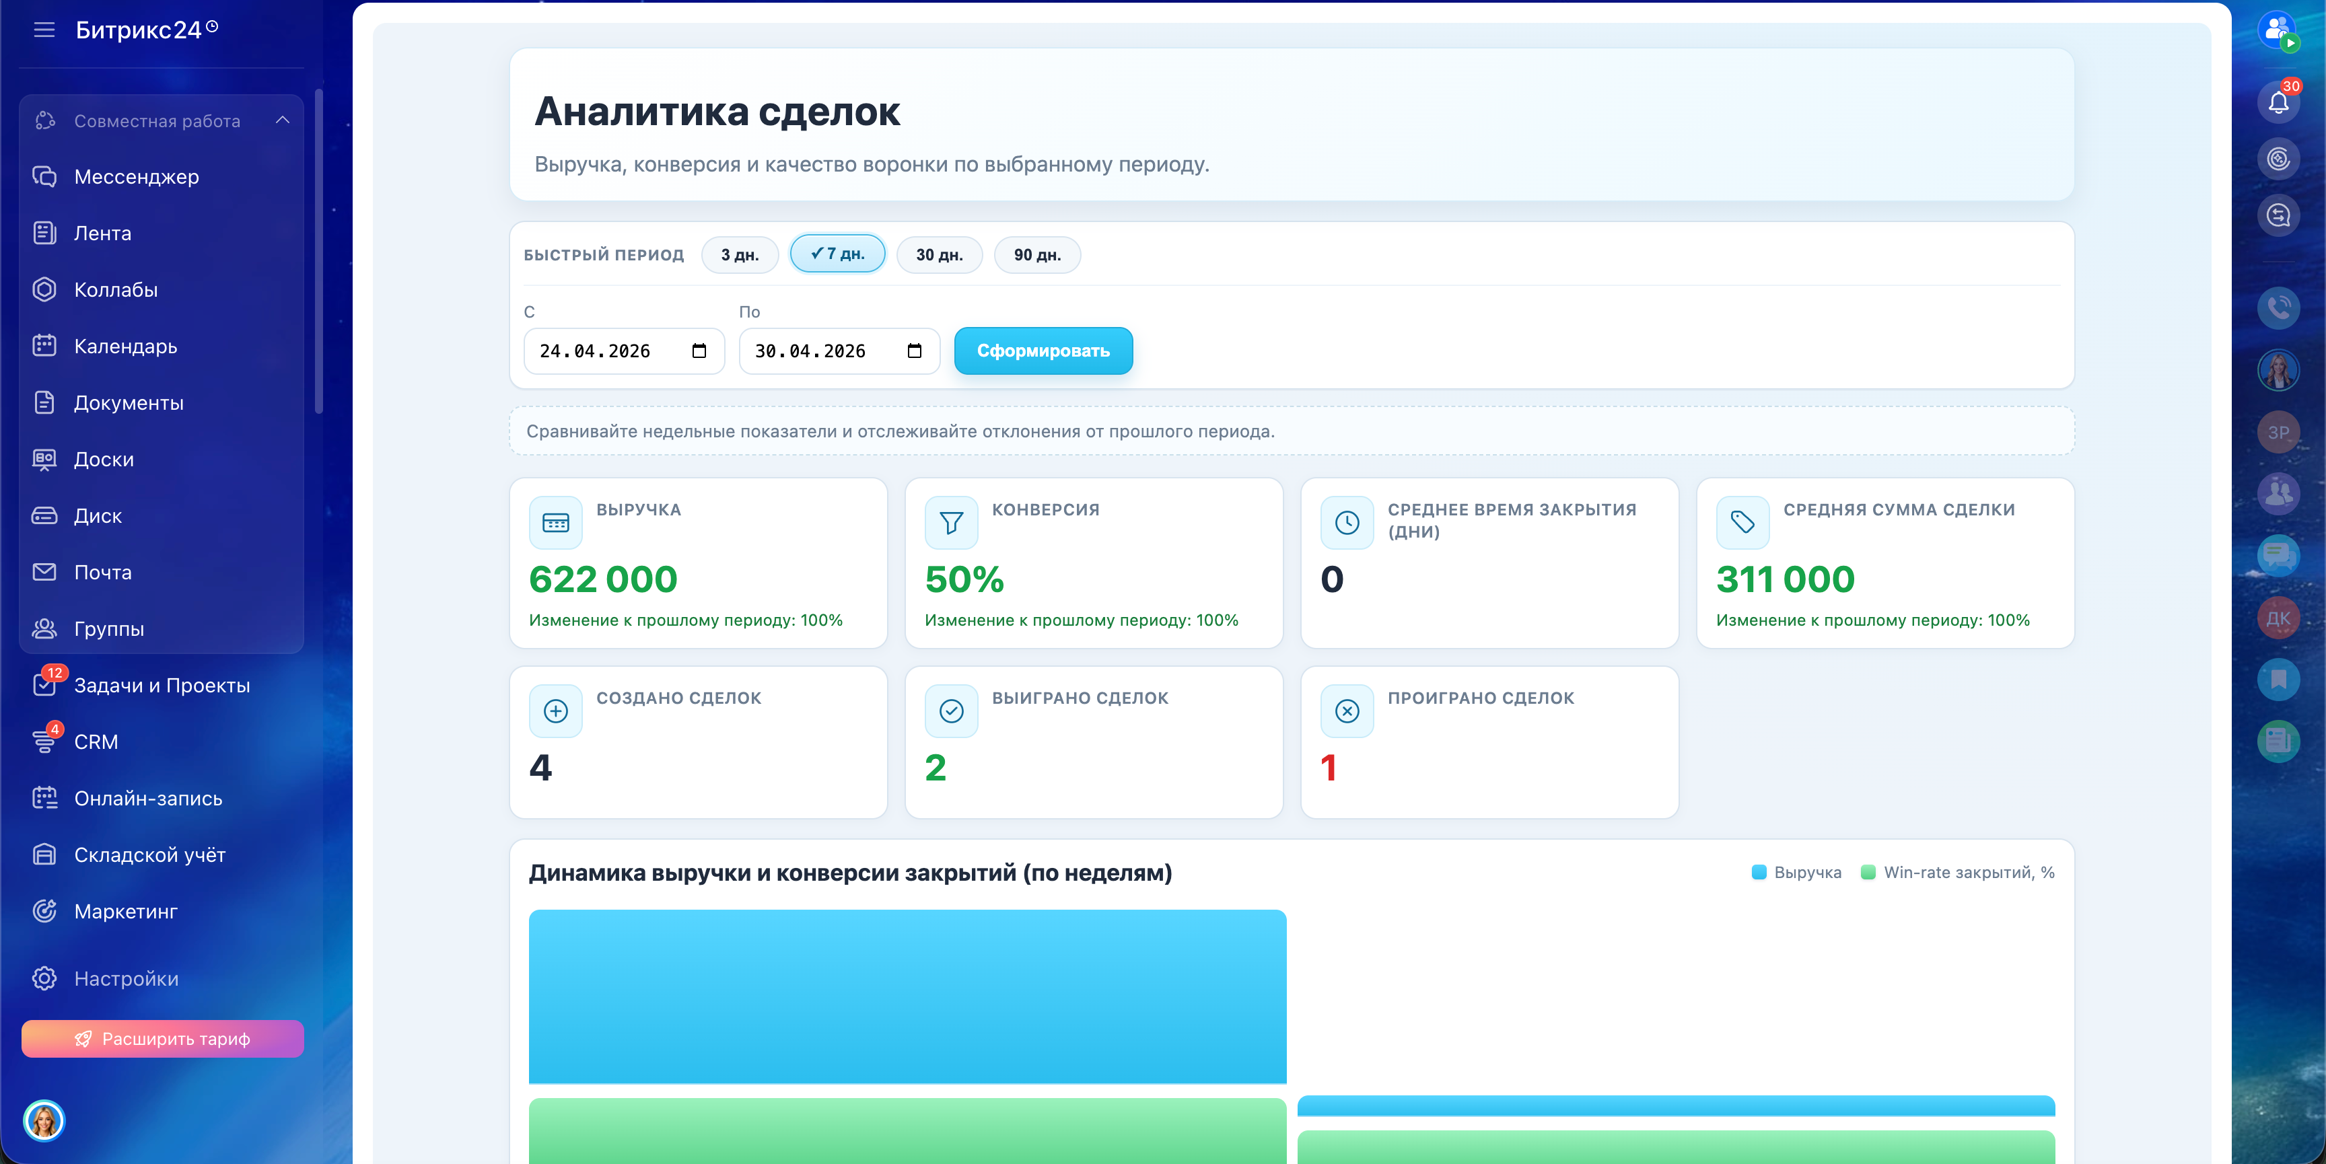This screenshot has width=2326, height=1164.
Task: Click the Расширить тариф button
Action: point(162,1040)
